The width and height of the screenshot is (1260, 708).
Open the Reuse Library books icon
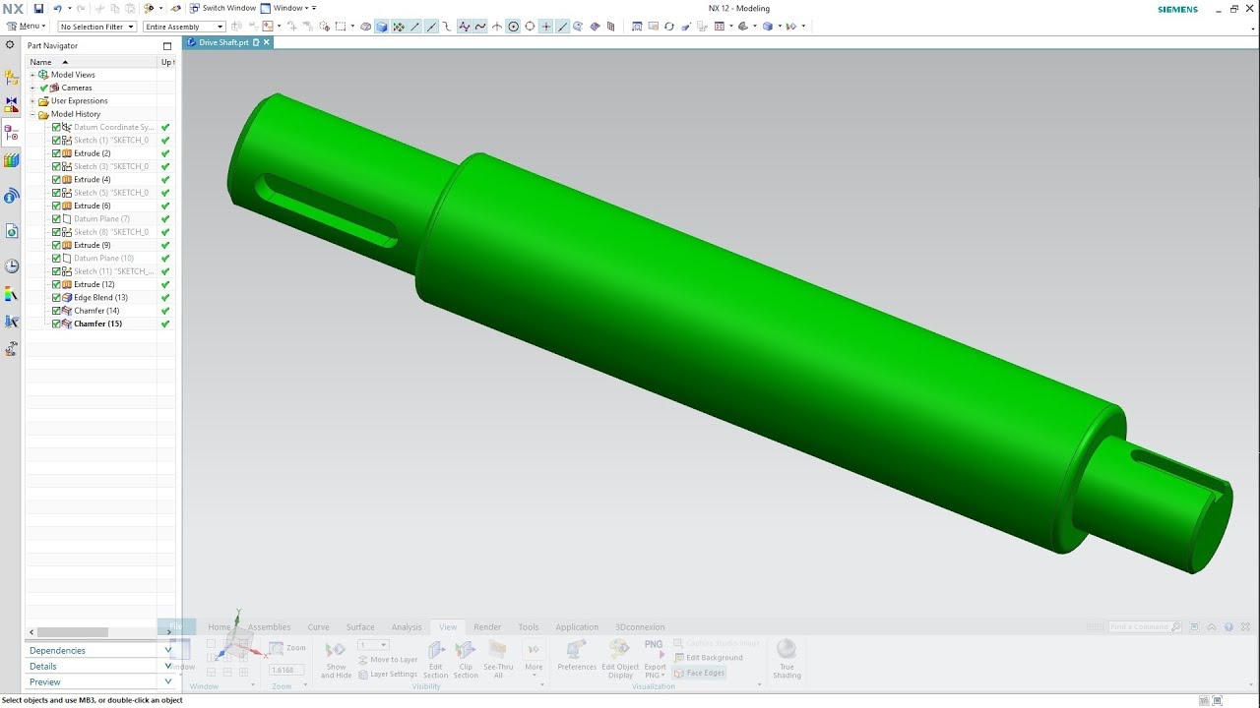click(12, 160)
